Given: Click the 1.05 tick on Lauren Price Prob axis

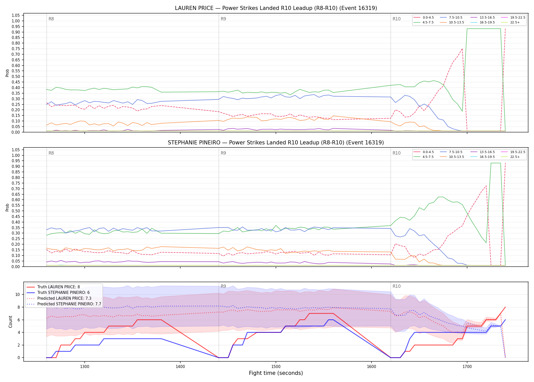Looking at the screenshot, I should [16, 16].
